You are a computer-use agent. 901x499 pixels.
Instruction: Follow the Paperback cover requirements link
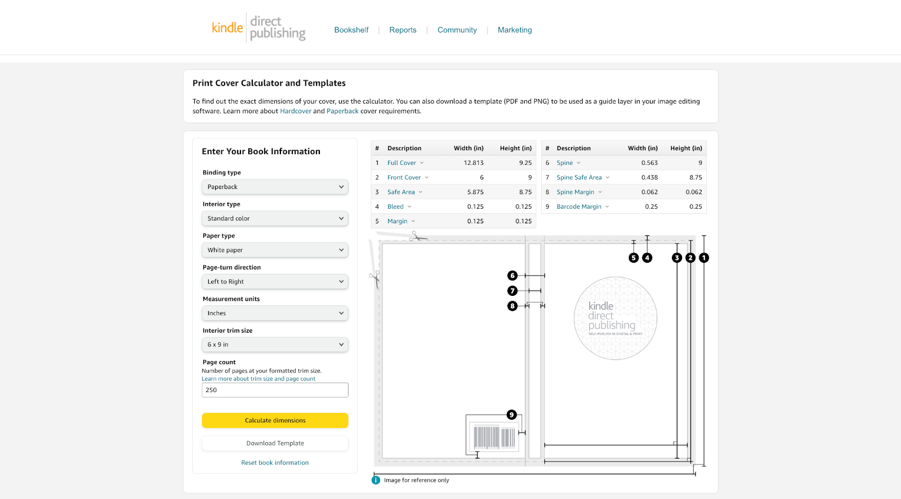[342, 111]
